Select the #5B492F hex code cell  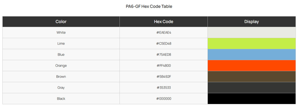(164, 77)
